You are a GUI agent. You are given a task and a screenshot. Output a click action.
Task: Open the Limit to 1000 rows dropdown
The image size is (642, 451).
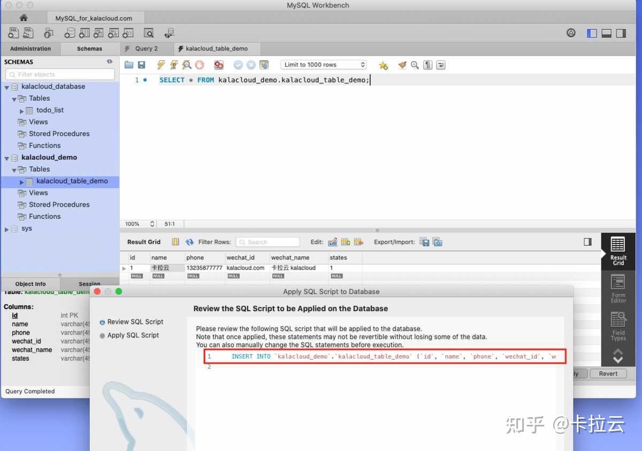pyautogui.click(x=324, y=64)
